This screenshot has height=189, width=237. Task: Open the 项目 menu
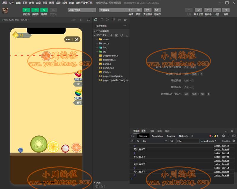pos(5,3)
